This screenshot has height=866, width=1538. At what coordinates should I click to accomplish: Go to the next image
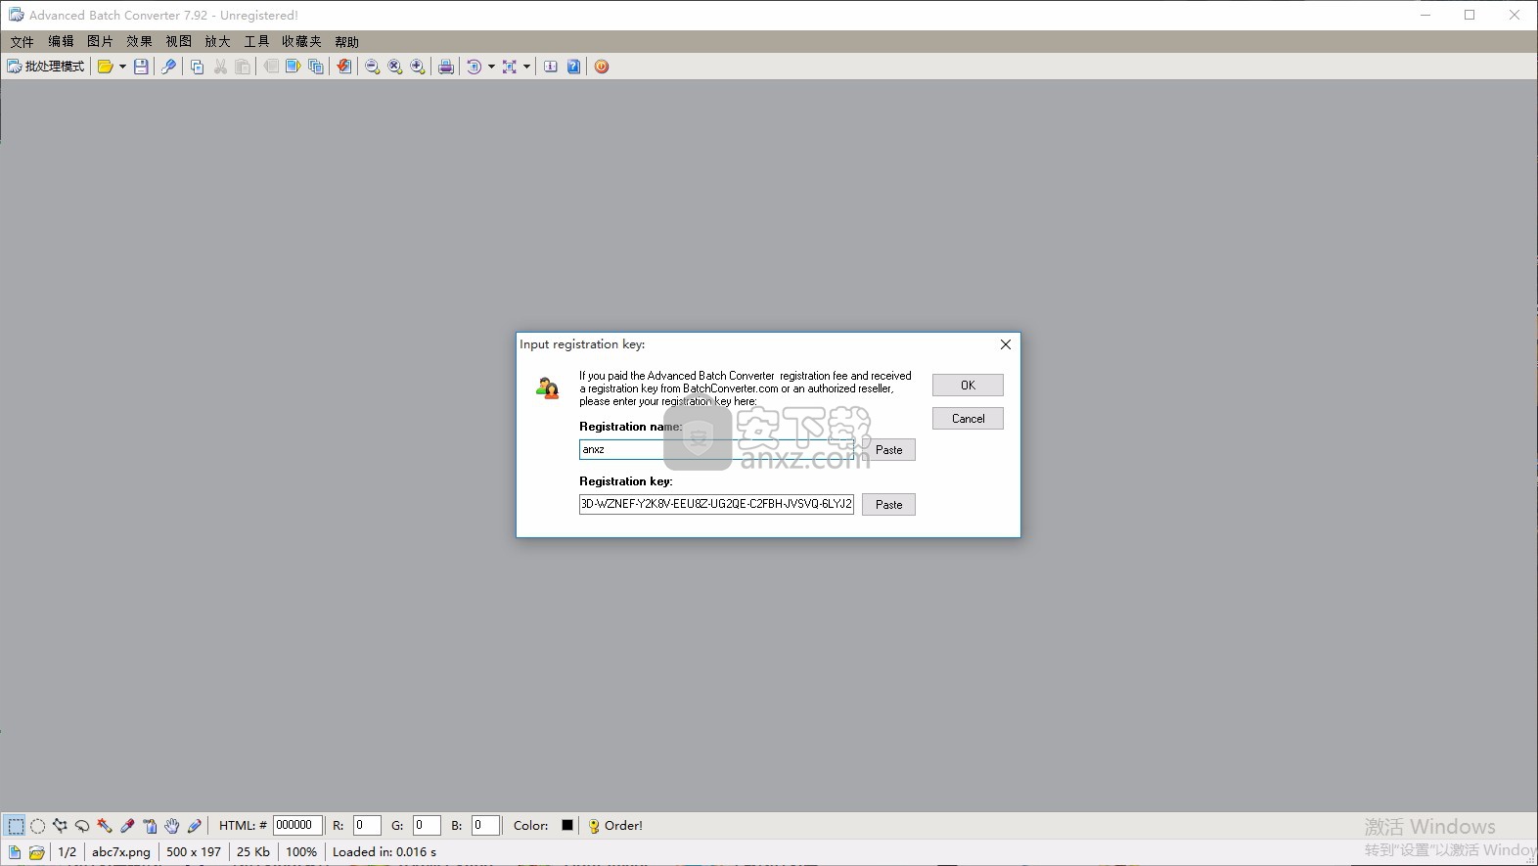(293, 67)
